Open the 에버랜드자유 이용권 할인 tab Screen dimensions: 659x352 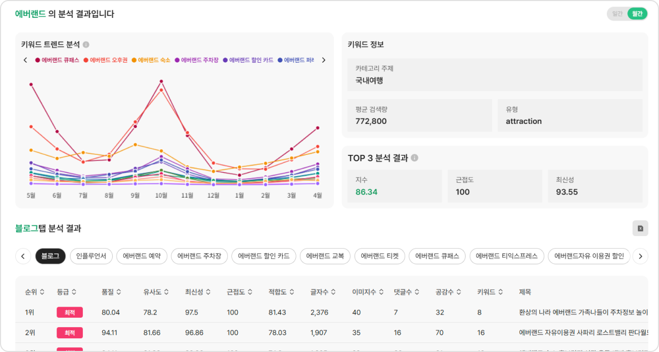(589, 256)
